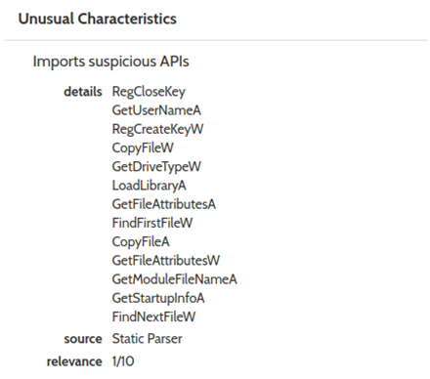The width and height of the screenshot is (430, 379).
Task: Click the CopyFileA API entry
Action: click(141, 242)
